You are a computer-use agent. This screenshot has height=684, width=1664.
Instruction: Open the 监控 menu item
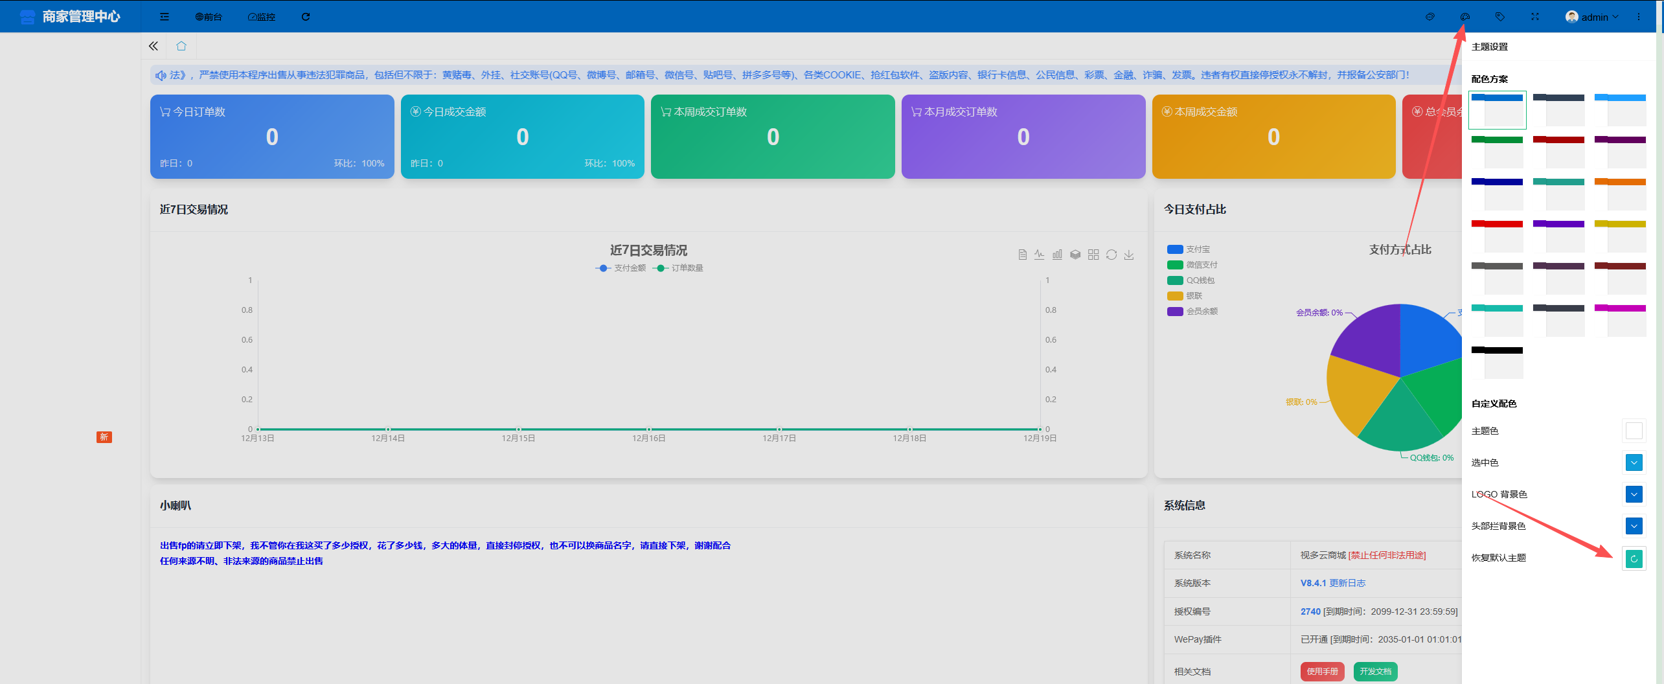[262, 17]
